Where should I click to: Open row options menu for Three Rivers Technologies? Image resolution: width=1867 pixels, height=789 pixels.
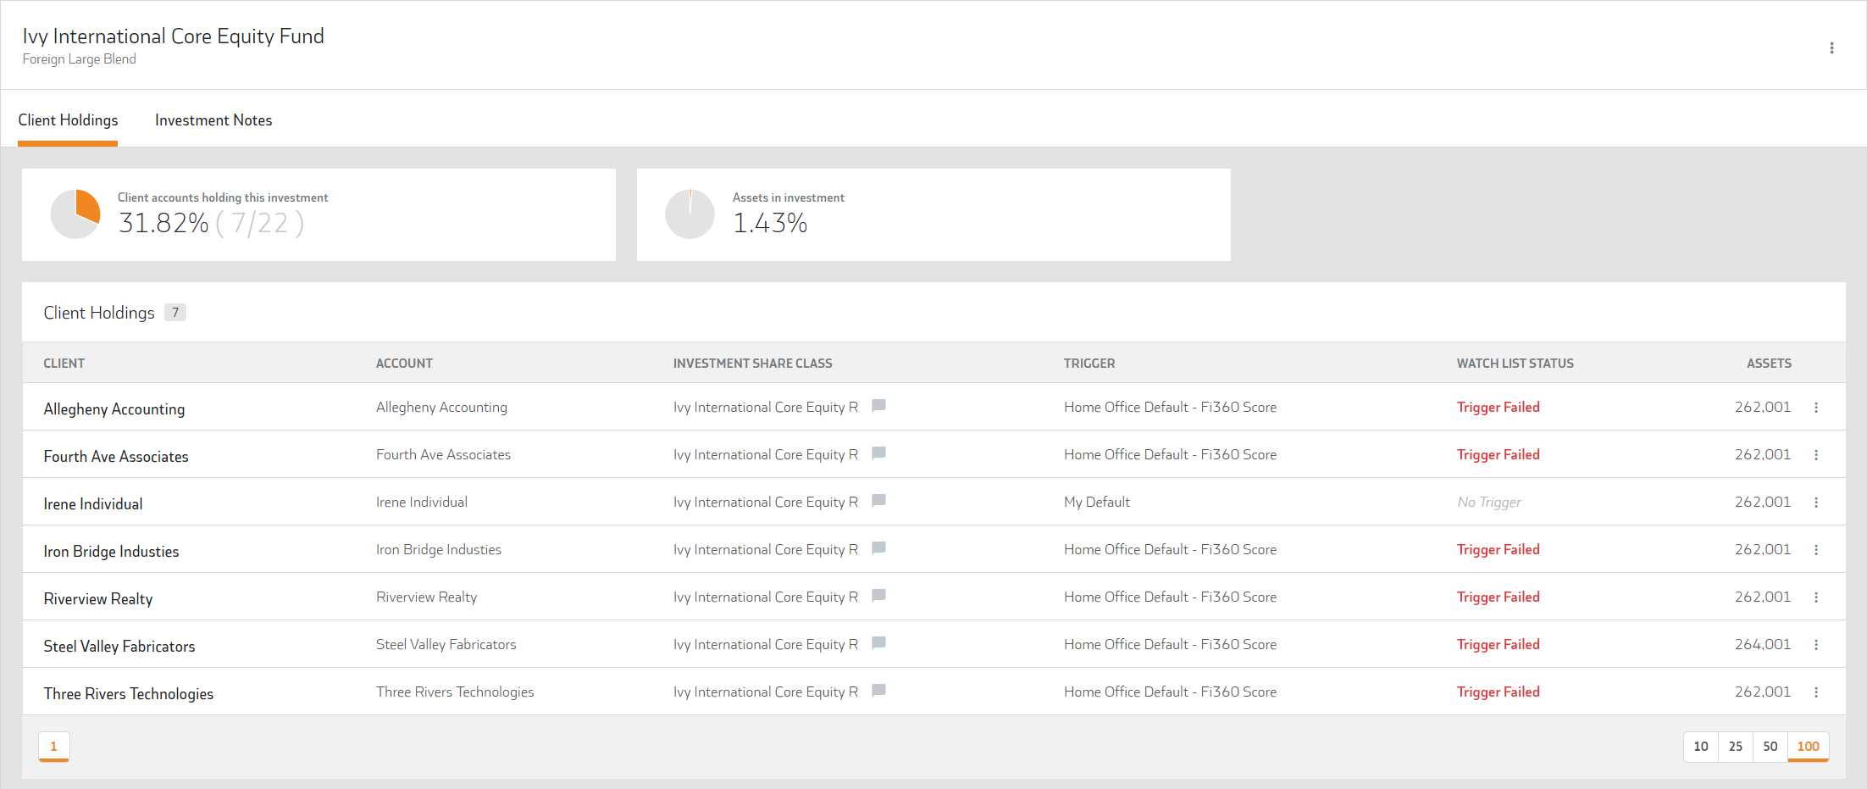pos(1816,692)
